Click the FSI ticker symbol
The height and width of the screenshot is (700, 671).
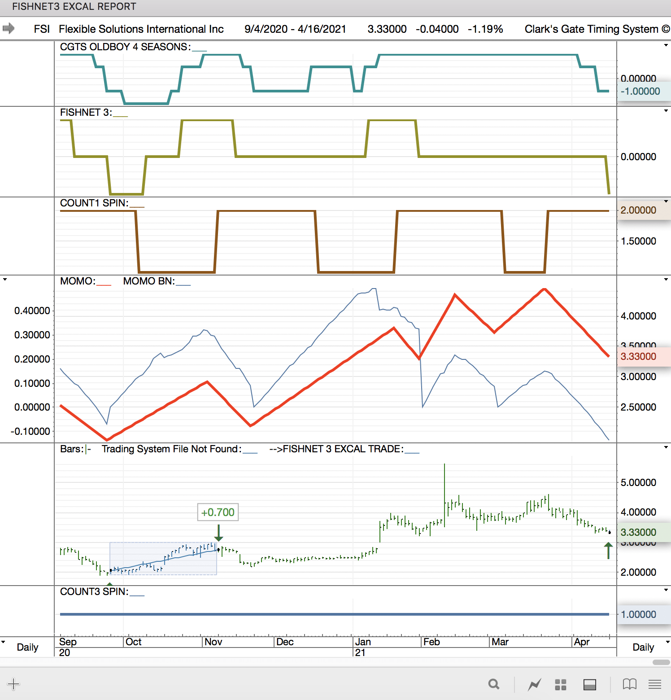click(42, 29)
